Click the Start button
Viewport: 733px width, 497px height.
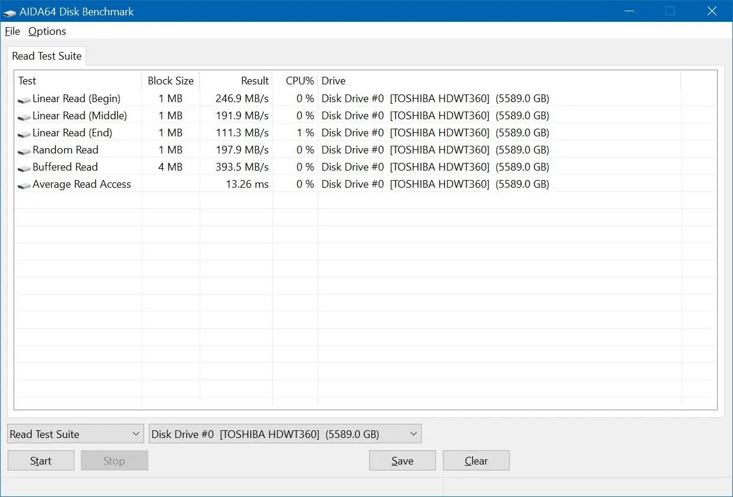coord(41,460)
